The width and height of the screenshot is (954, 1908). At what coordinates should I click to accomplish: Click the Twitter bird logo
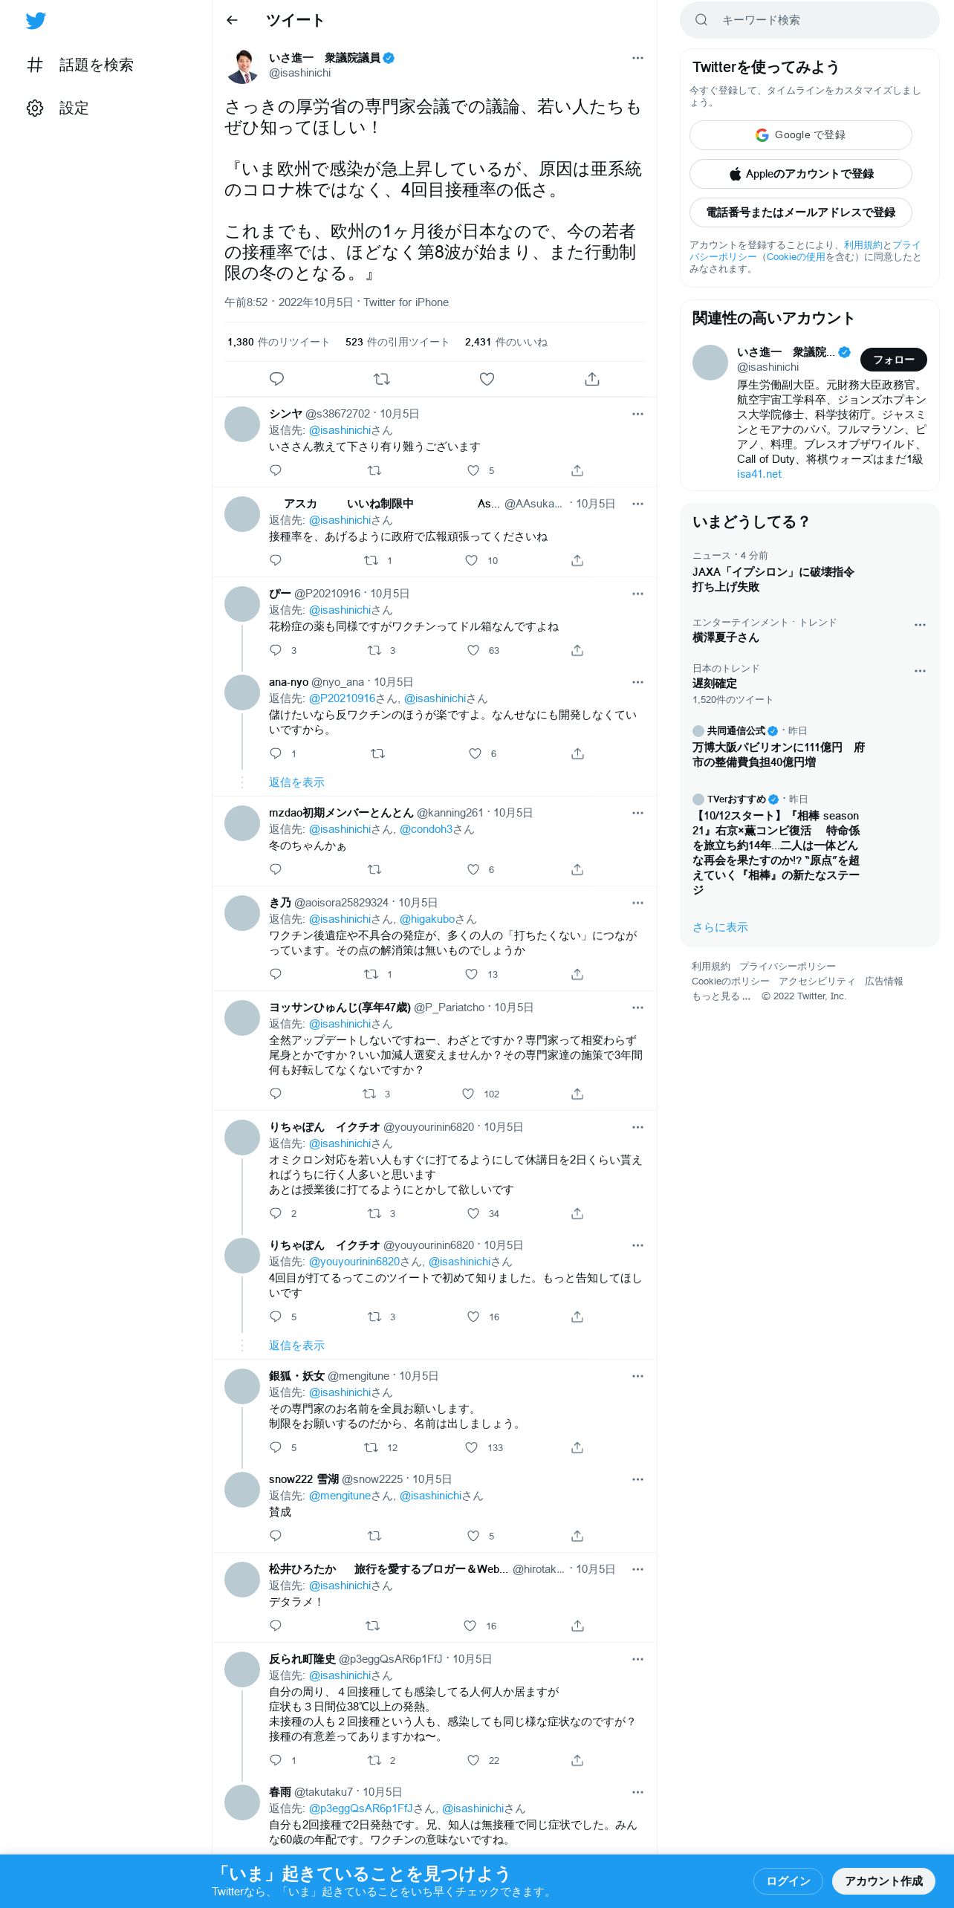[36, 21]
